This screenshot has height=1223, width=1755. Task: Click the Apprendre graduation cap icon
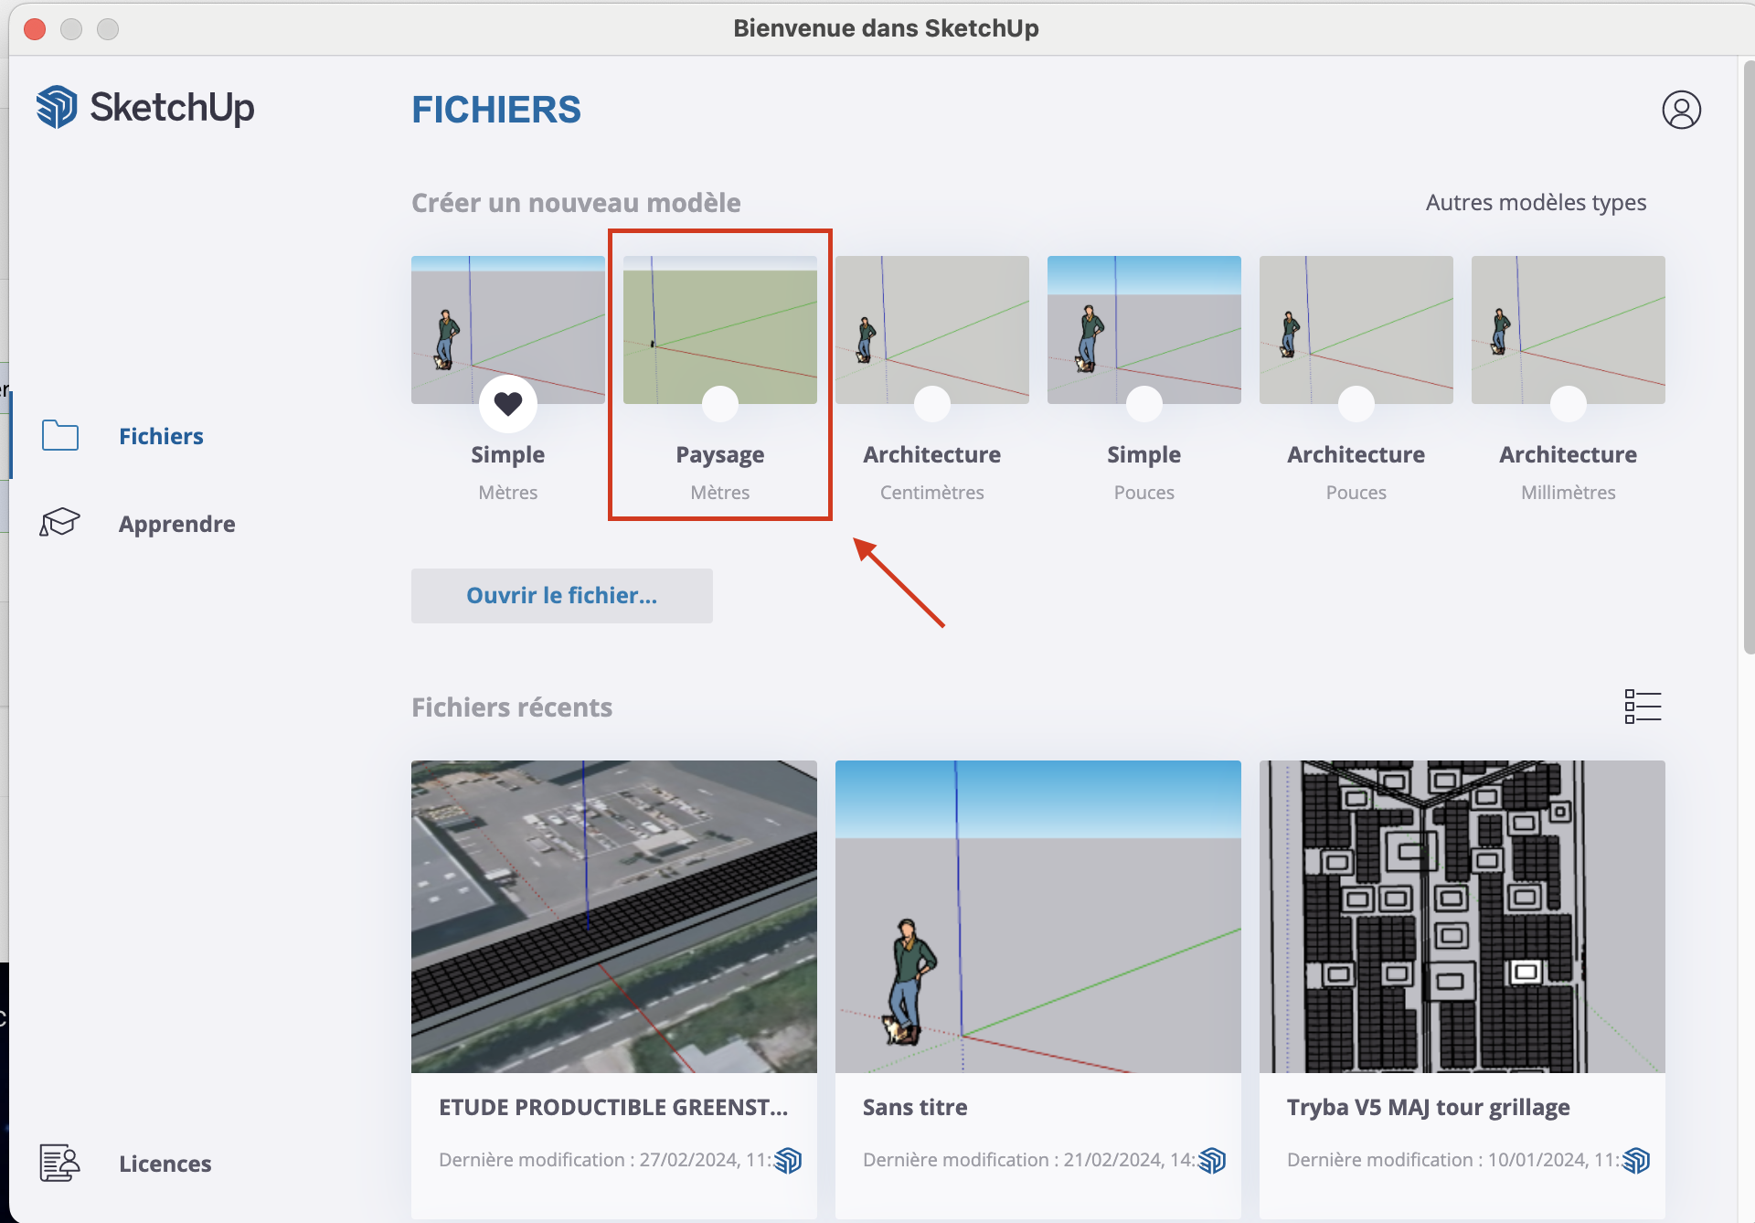(60, 523)
